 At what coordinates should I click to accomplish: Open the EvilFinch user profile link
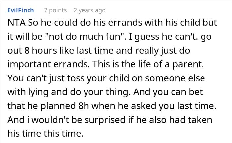click(x=21, y=10)
